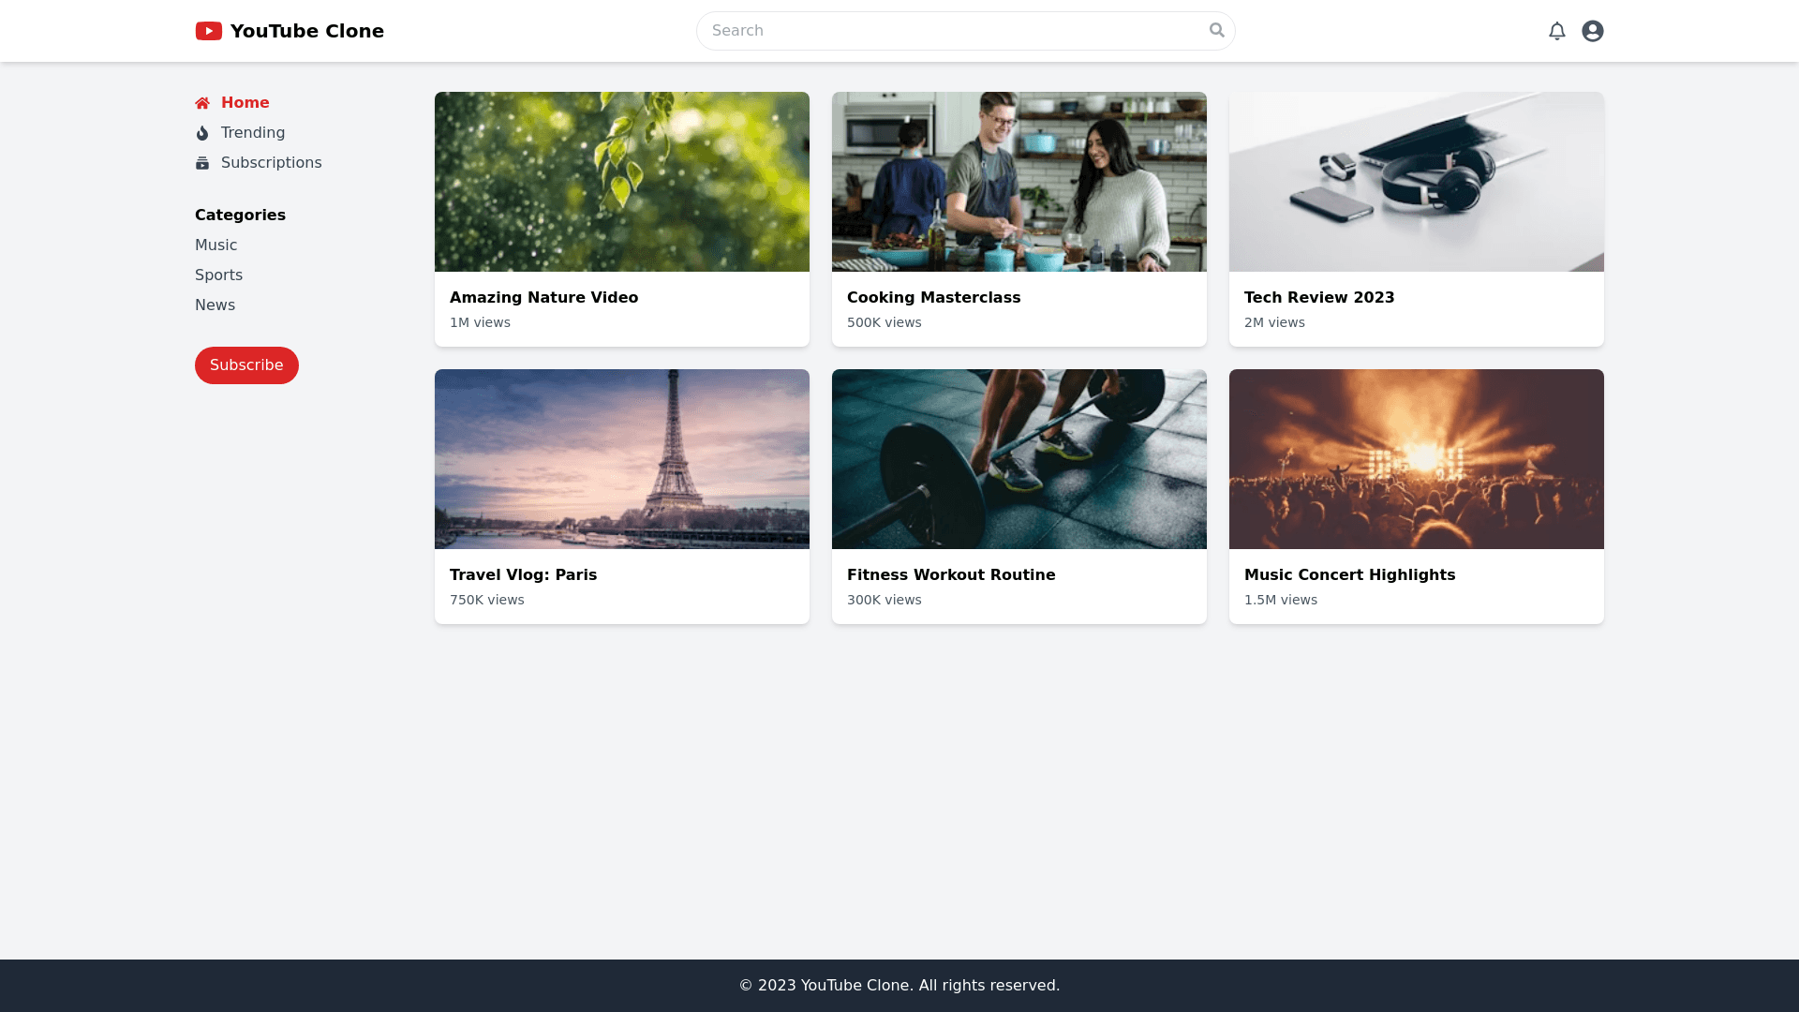The height and width of the screenshot is (1012, 1799).
Task: Open the Tech Review 2023 thumbnail
Action: coord(1417,182)
